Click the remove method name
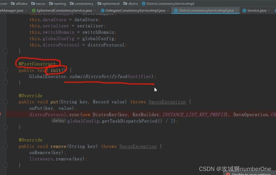276x175 pixels. 58,146
